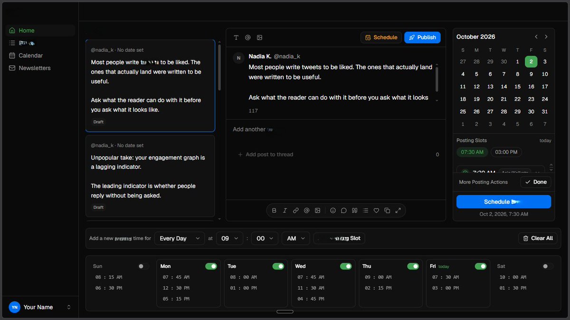Expand the editor to fullscreen
This screenshot has width=570, height=320.
click(398, 210)
